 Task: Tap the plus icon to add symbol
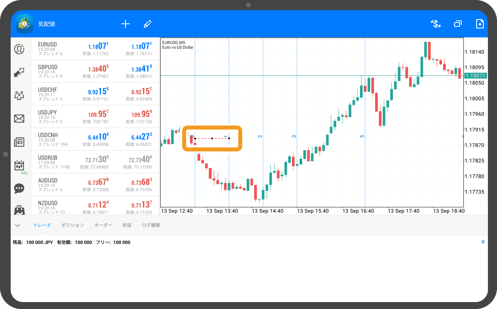[125, 24]
